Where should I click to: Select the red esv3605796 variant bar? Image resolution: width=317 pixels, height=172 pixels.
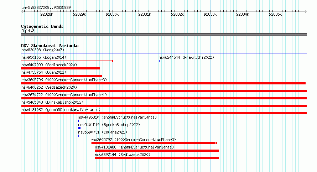[x=164, y=83]
